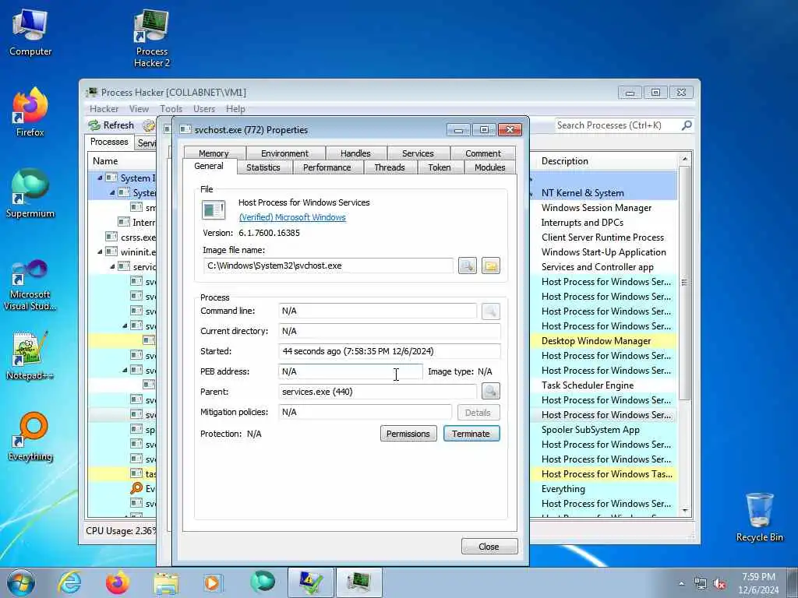Click the svchost.exe file icon in File group
The height and width of the screenshot is (598, 798).
coord(214,209)
